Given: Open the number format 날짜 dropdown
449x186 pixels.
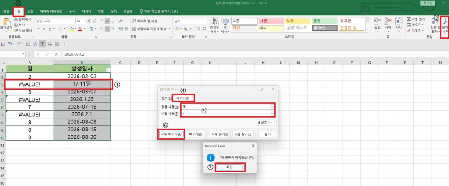Looking at the screenshot, I should pos(205,21).
